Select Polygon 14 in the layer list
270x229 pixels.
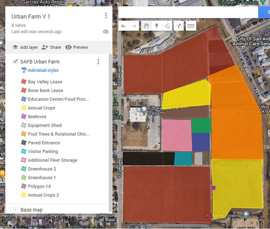click(x=39, y=186)
